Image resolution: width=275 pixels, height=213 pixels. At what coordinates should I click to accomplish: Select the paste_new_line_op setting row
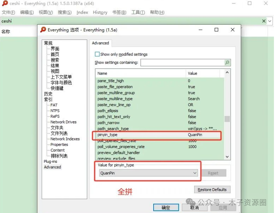coord(160,105)
